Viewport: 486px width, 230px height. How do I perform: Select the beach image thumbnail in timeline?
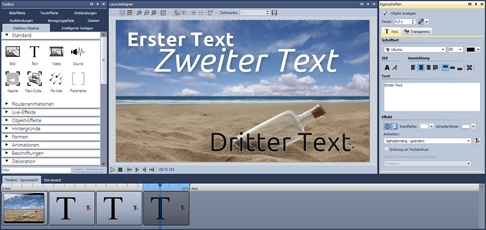tap(24, 208)
